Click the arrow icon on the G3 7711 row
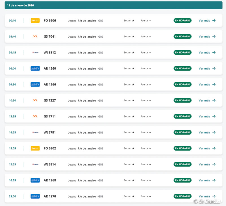 214,117
